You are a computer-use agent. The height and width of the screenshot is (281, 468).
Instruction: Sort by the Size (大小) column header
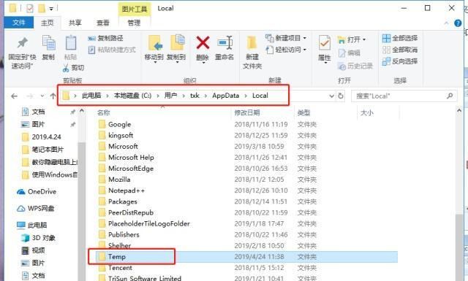point(367,112)
